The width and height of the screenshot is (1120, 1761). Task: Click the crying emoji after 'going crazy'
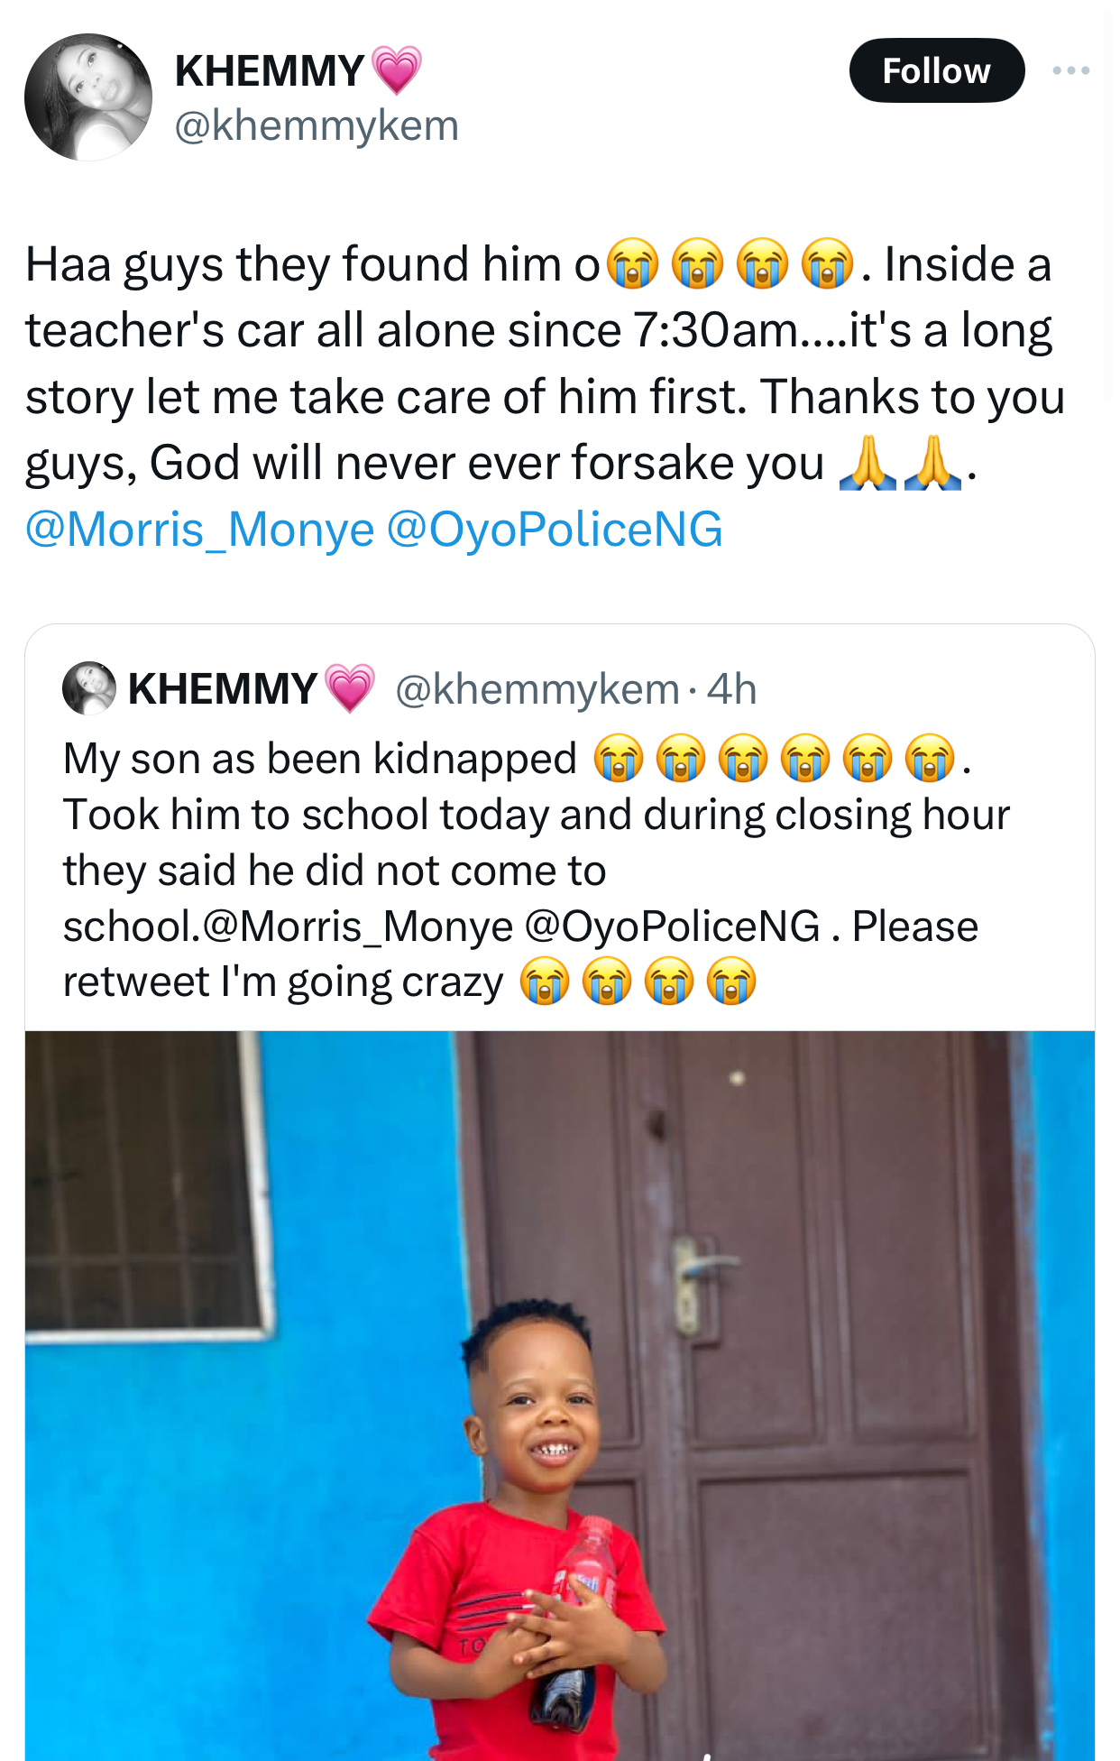(x=545, y=982)
